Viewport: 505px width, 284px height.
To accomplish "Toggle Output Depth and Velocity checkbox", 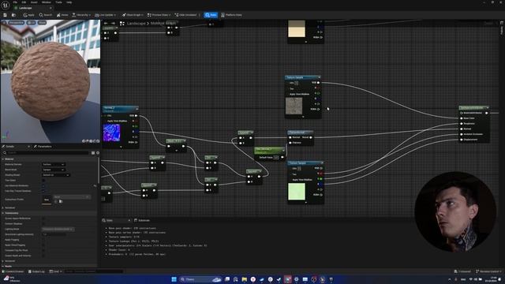I will coord(43,256).
